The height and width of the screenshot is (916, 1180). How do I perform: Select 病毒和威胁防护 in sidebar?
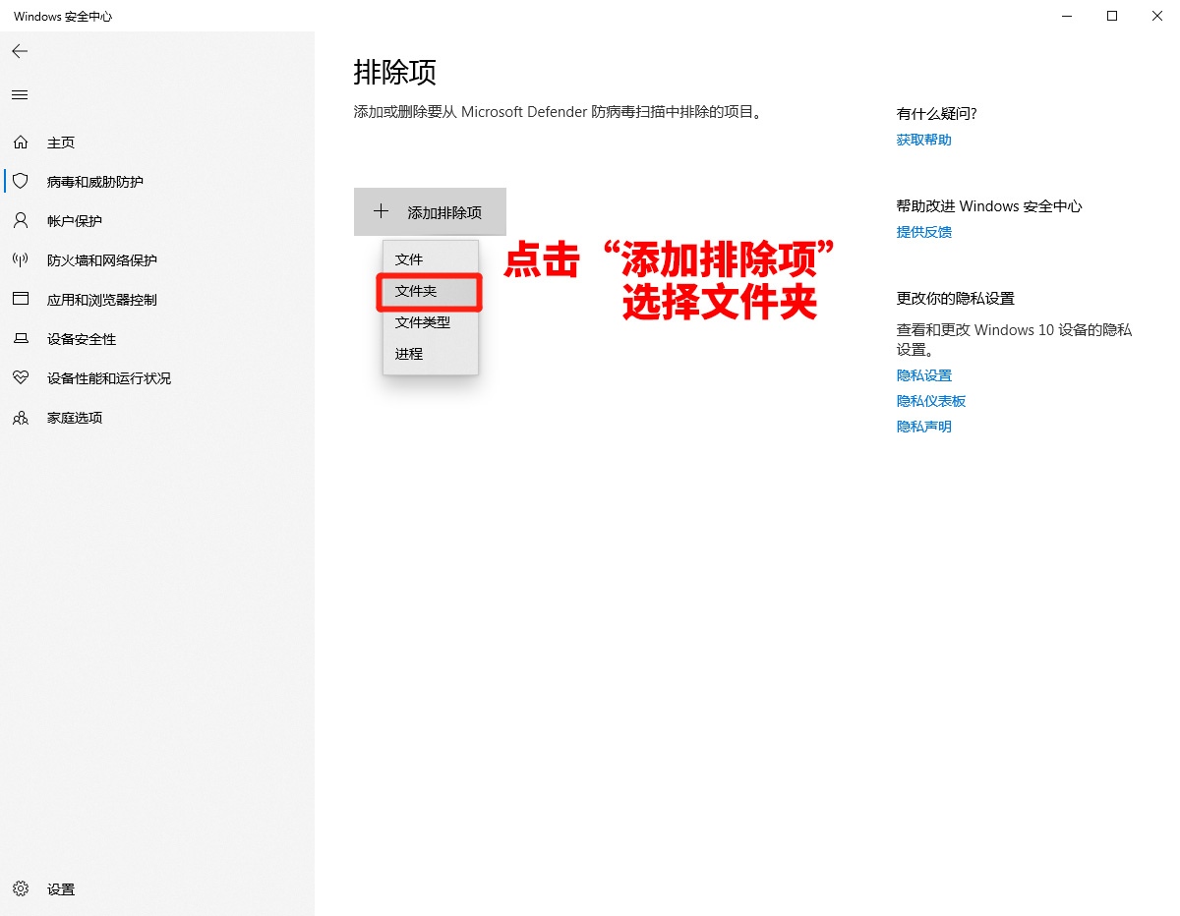coord(95,182)
